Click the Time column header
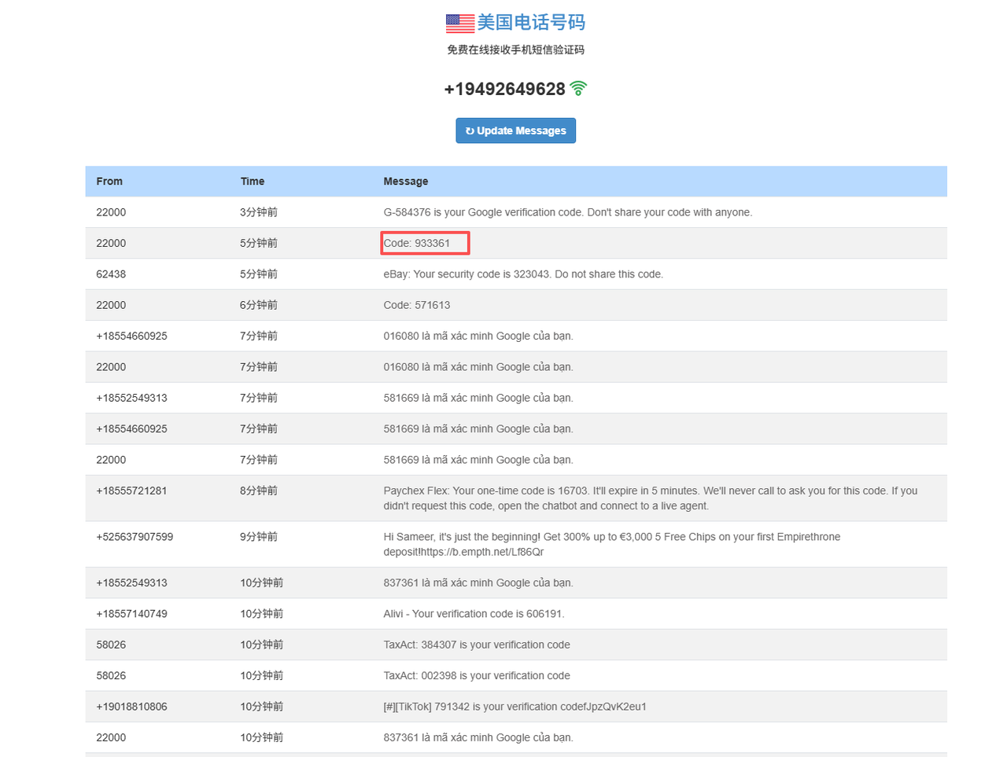Viewport: 1007px width, 757px height. tap(253, 182)
